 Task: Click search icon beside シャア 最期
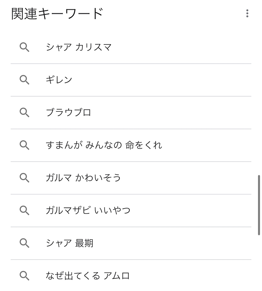(x=25, y=243)
